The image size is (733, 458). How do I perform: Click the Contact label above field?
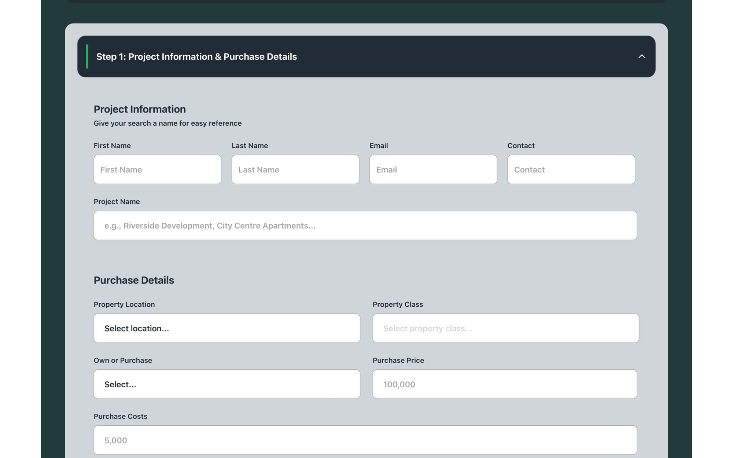[x=521, y=145]
